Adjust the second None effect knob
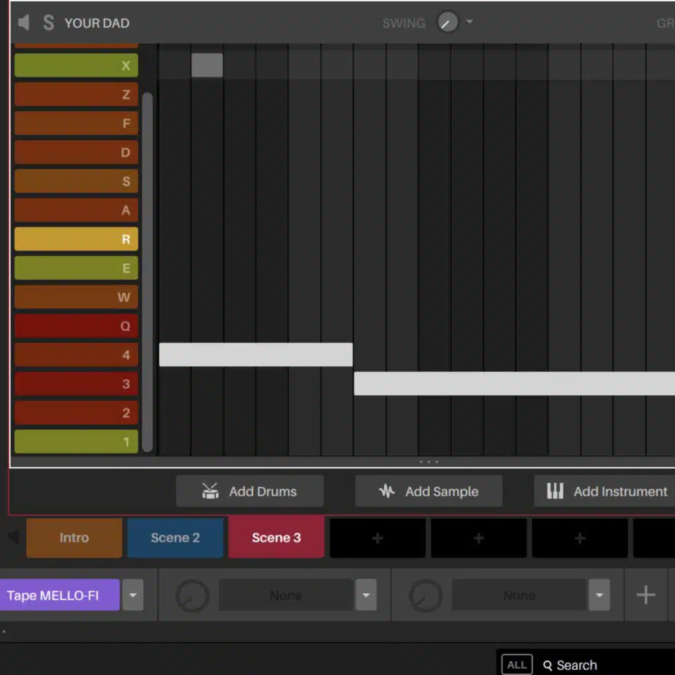 click(x=426, y=596)
